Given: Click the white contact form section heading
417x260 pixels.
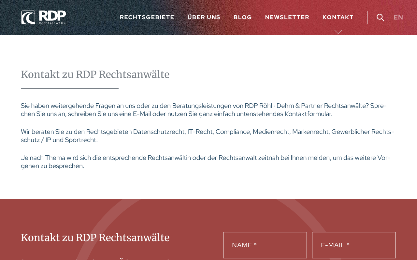Looking at the screenshot, I should [x=95, y=238].
